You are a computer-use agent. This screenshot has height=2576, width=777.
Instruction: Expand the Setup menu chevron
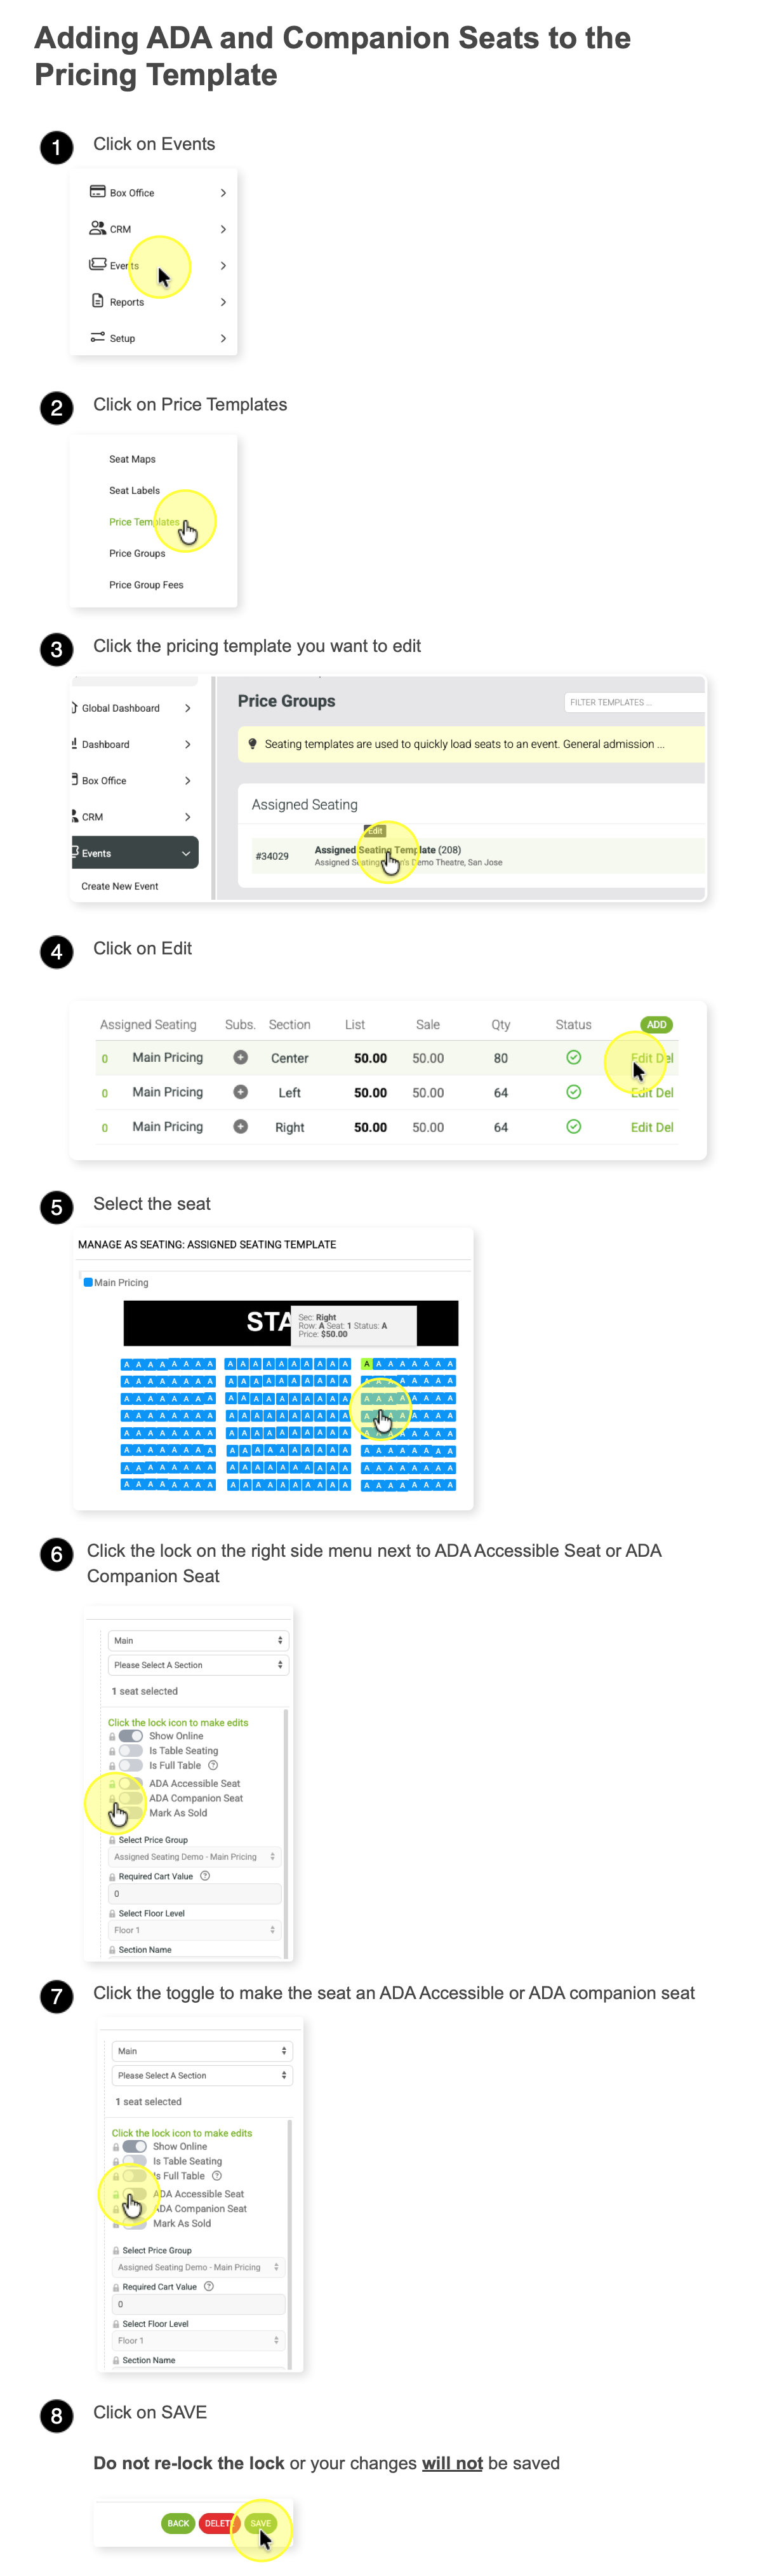pos(223,338)
